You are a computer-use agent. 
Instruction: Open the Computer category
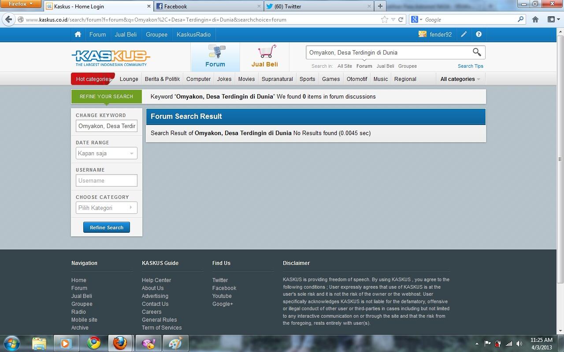click(x=198, y=79)
